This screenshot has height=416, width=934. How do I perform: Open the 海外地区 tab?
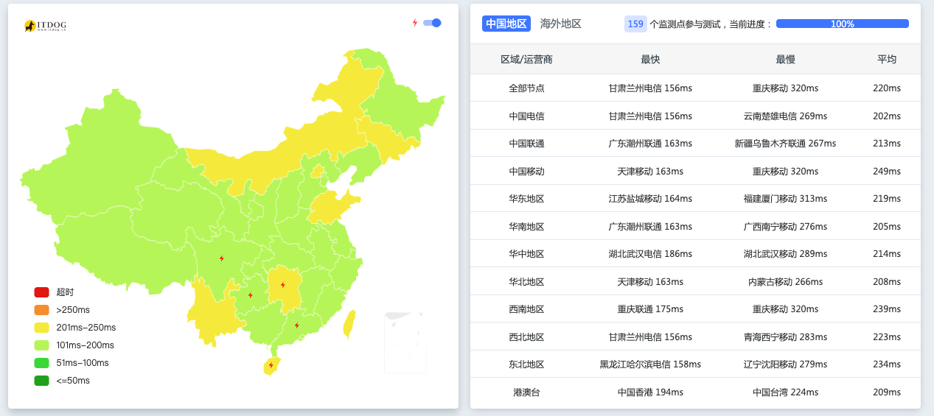(560, 24)
